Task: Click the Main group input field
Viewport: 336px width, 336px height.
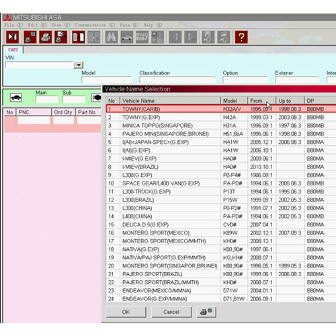Action: (x=47, y=99)
